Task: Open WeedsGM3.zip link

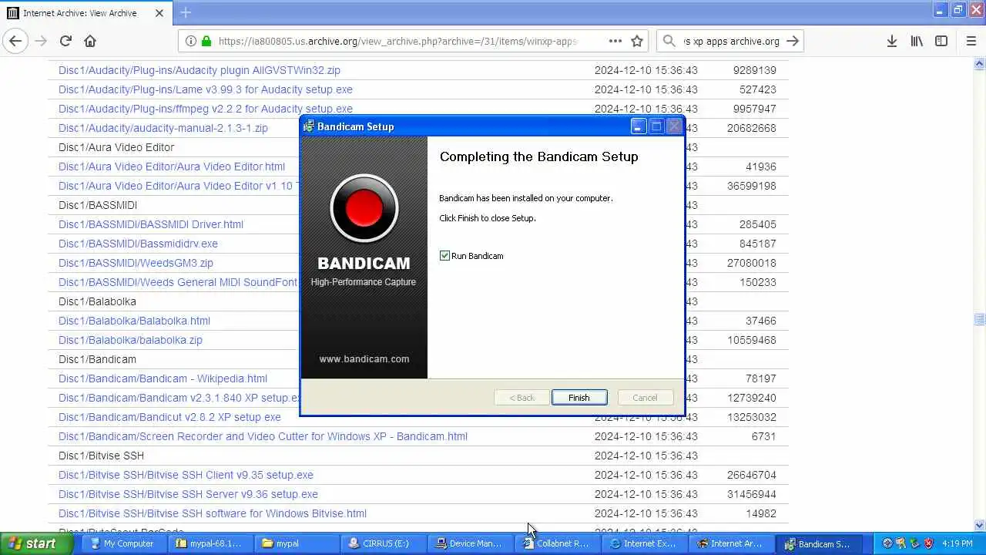Action: coord(136,263)
